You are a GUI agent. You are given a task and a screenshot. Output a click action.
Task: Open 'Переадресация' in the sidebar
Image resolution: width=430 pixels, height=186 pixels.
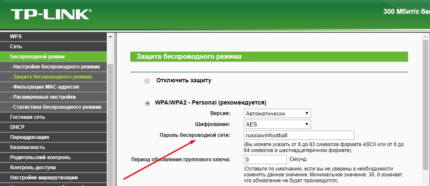tap(29, 137)
